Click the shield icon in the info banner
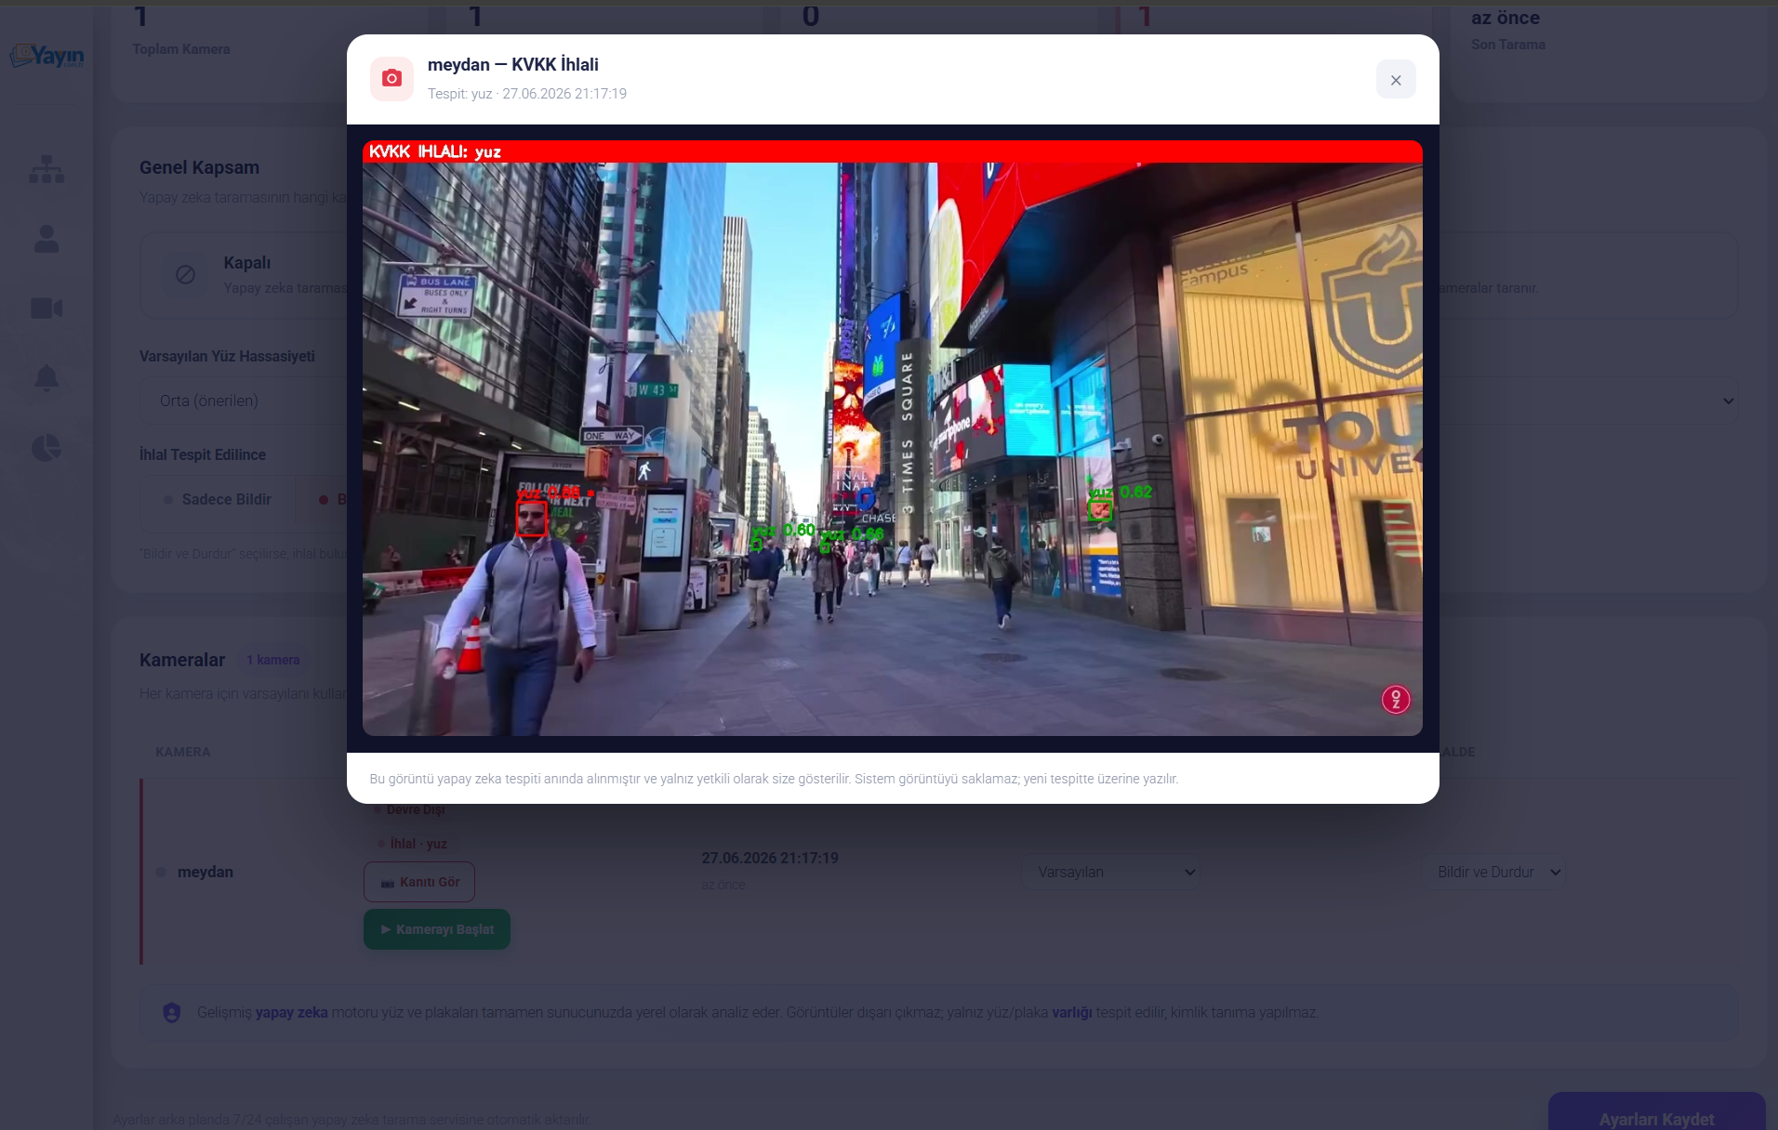1778x1130 pixels. (x=172, y=1013)
